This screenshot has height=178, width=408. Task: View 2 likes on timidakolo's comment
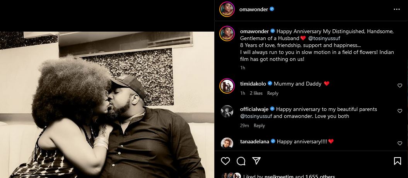256,93
